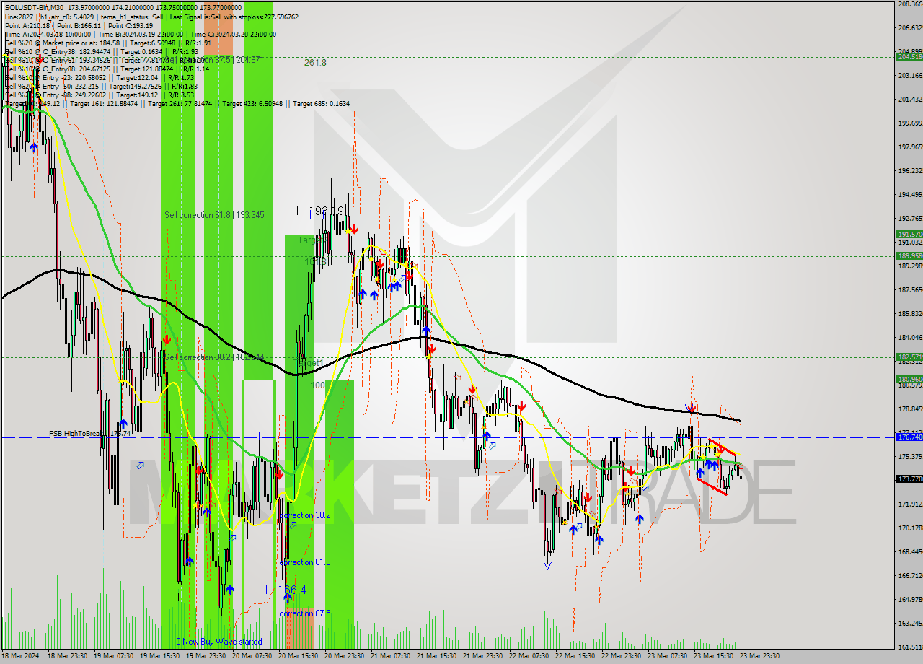Click the 196.232 price axis value
This screenshot has height=664, width=923.
click(909, 171)
